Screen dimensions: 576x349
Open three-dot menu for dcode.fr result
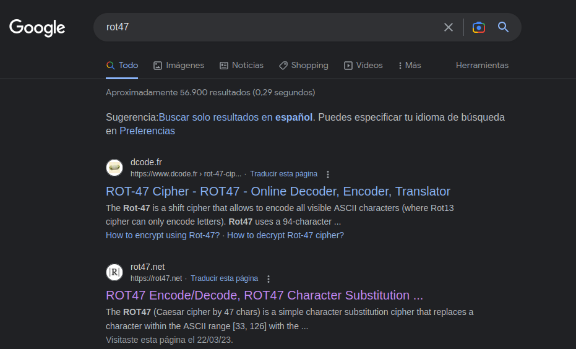click(x=328, y=174)
